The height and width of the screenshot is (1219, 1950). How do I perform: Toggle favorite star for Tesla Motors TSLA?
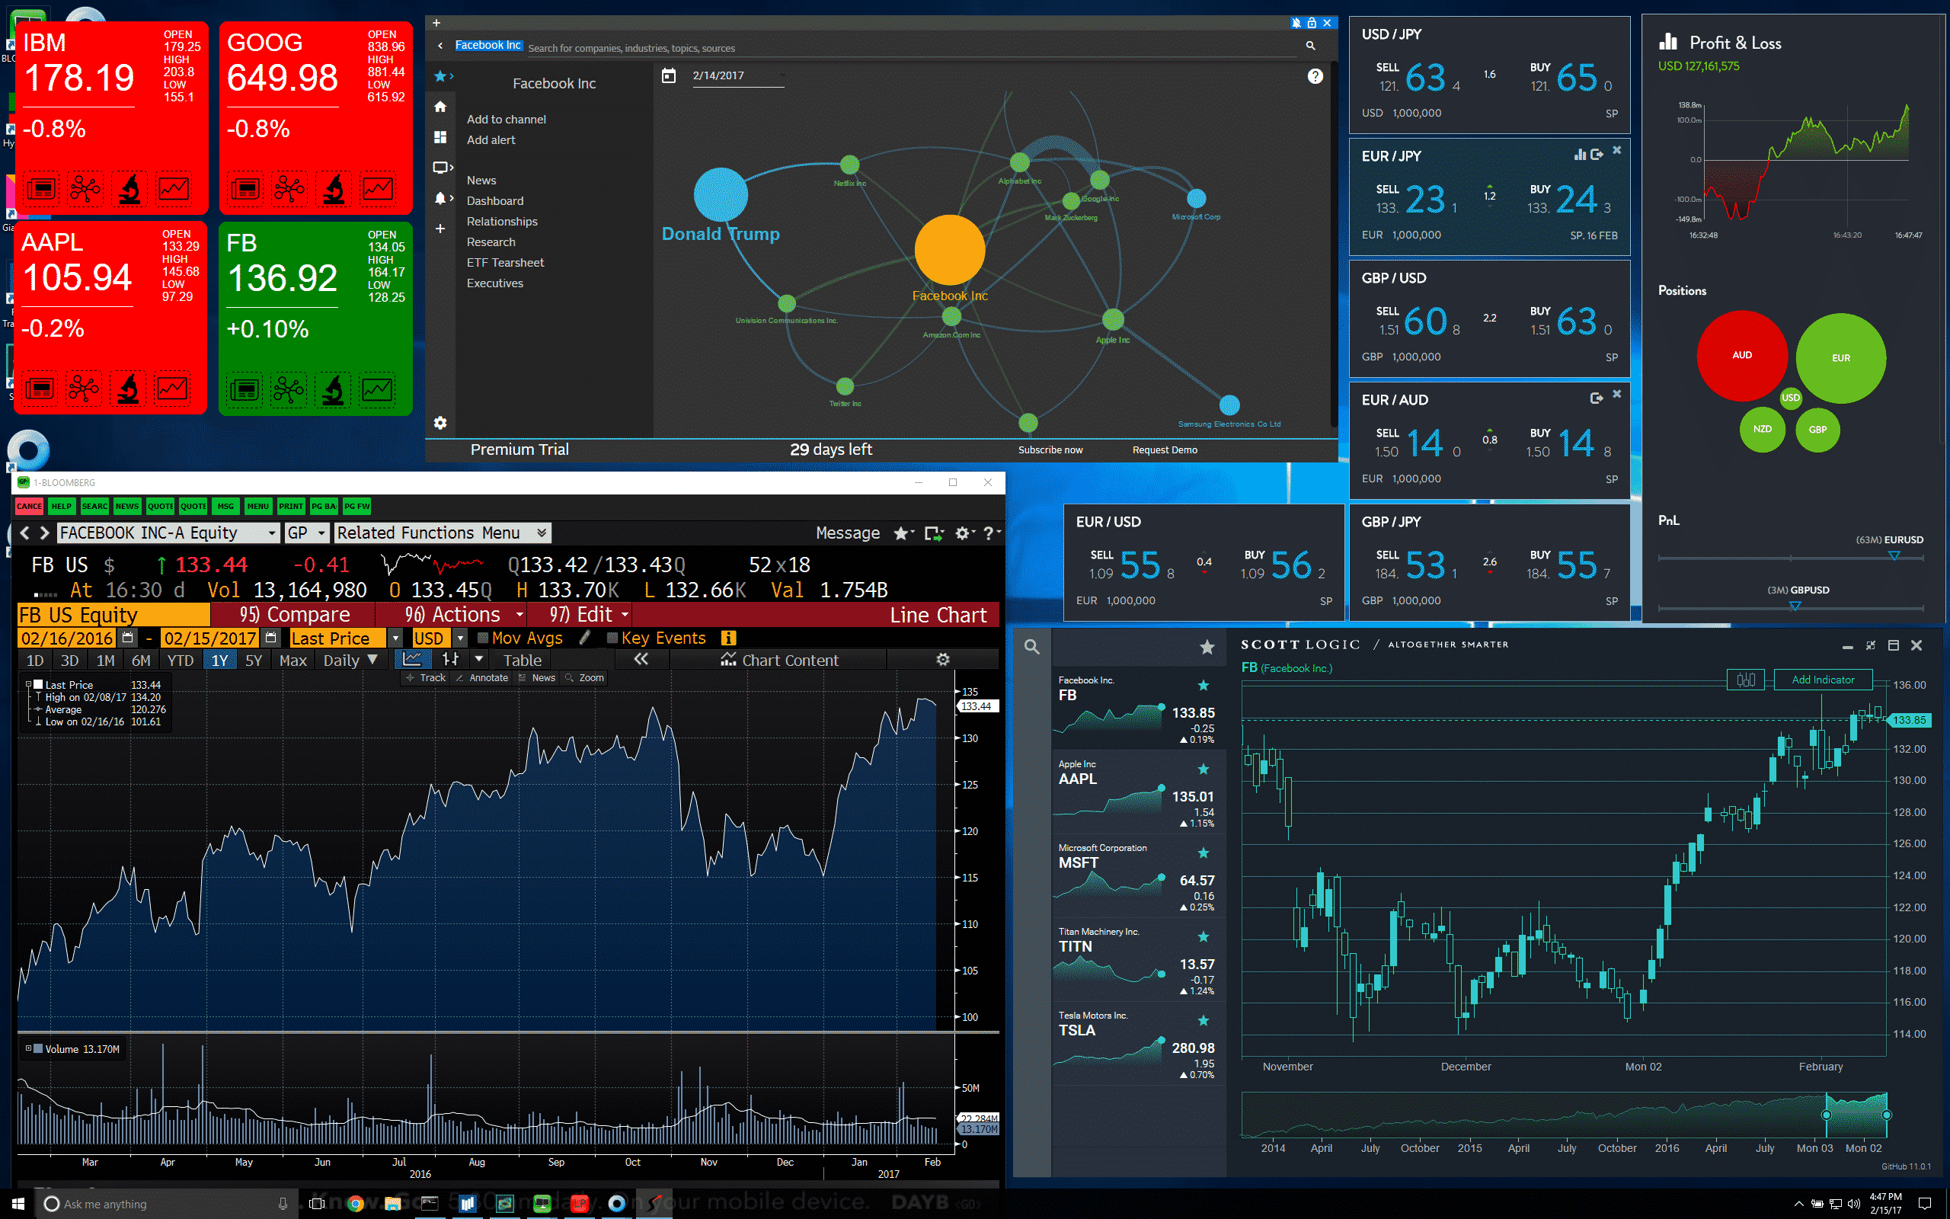coord(1203,1021)
